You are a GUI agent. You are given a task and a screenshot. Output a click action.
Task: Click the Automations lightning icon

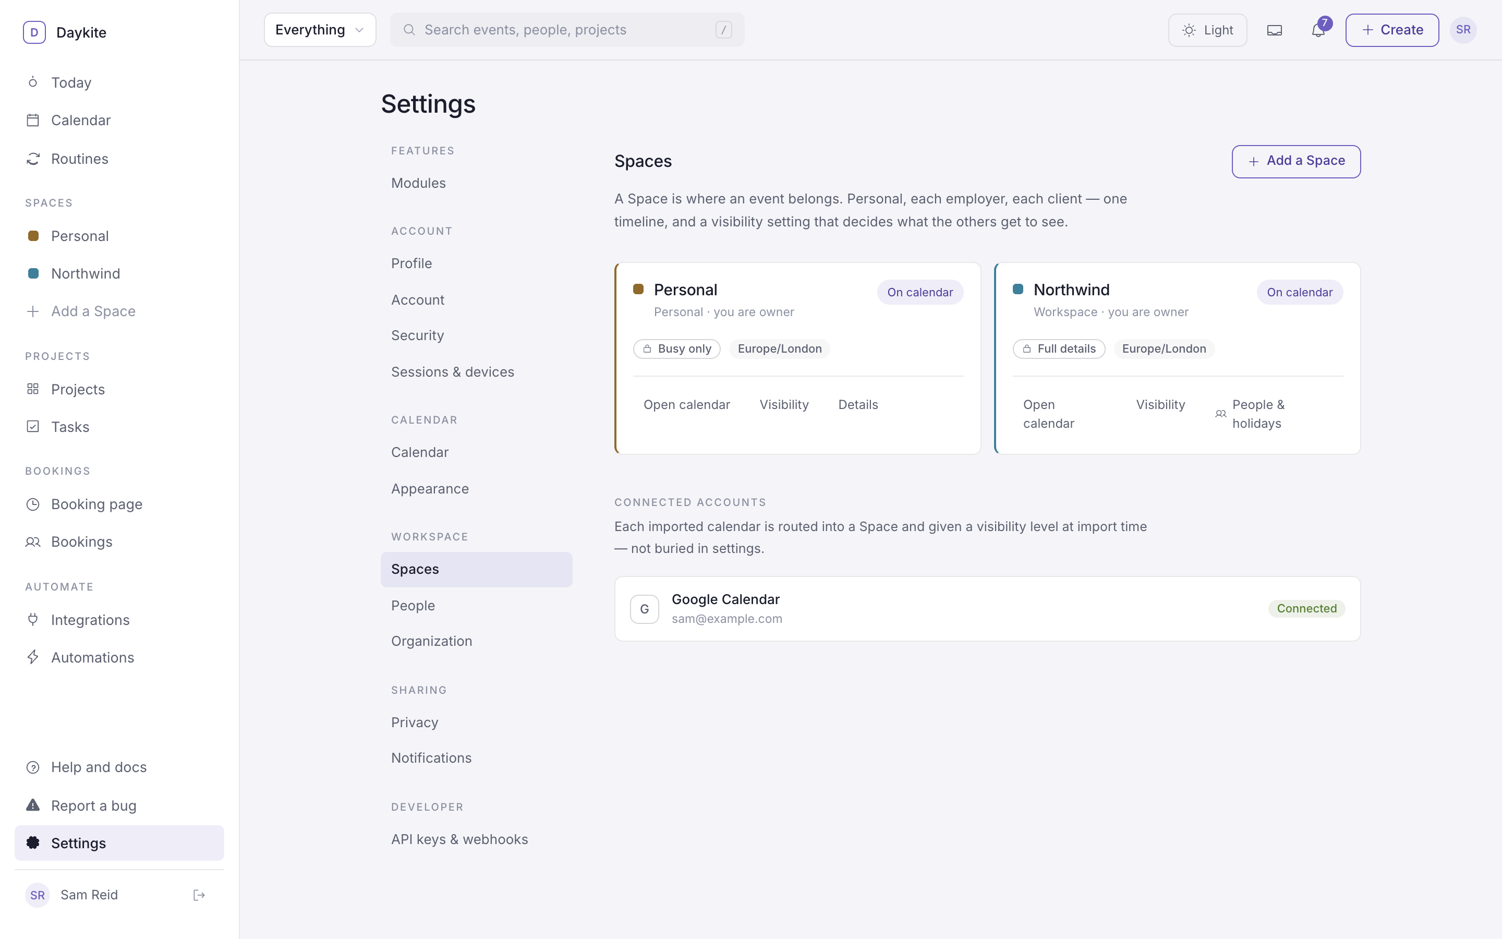click(33, 657)
